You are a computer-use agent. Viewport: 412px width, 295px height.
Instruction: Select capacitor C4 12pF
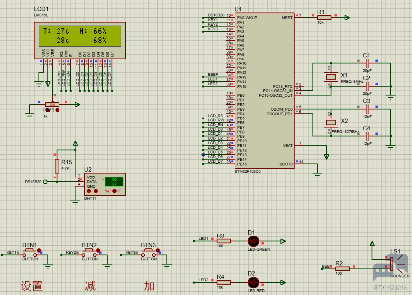[x=367, y=136]
